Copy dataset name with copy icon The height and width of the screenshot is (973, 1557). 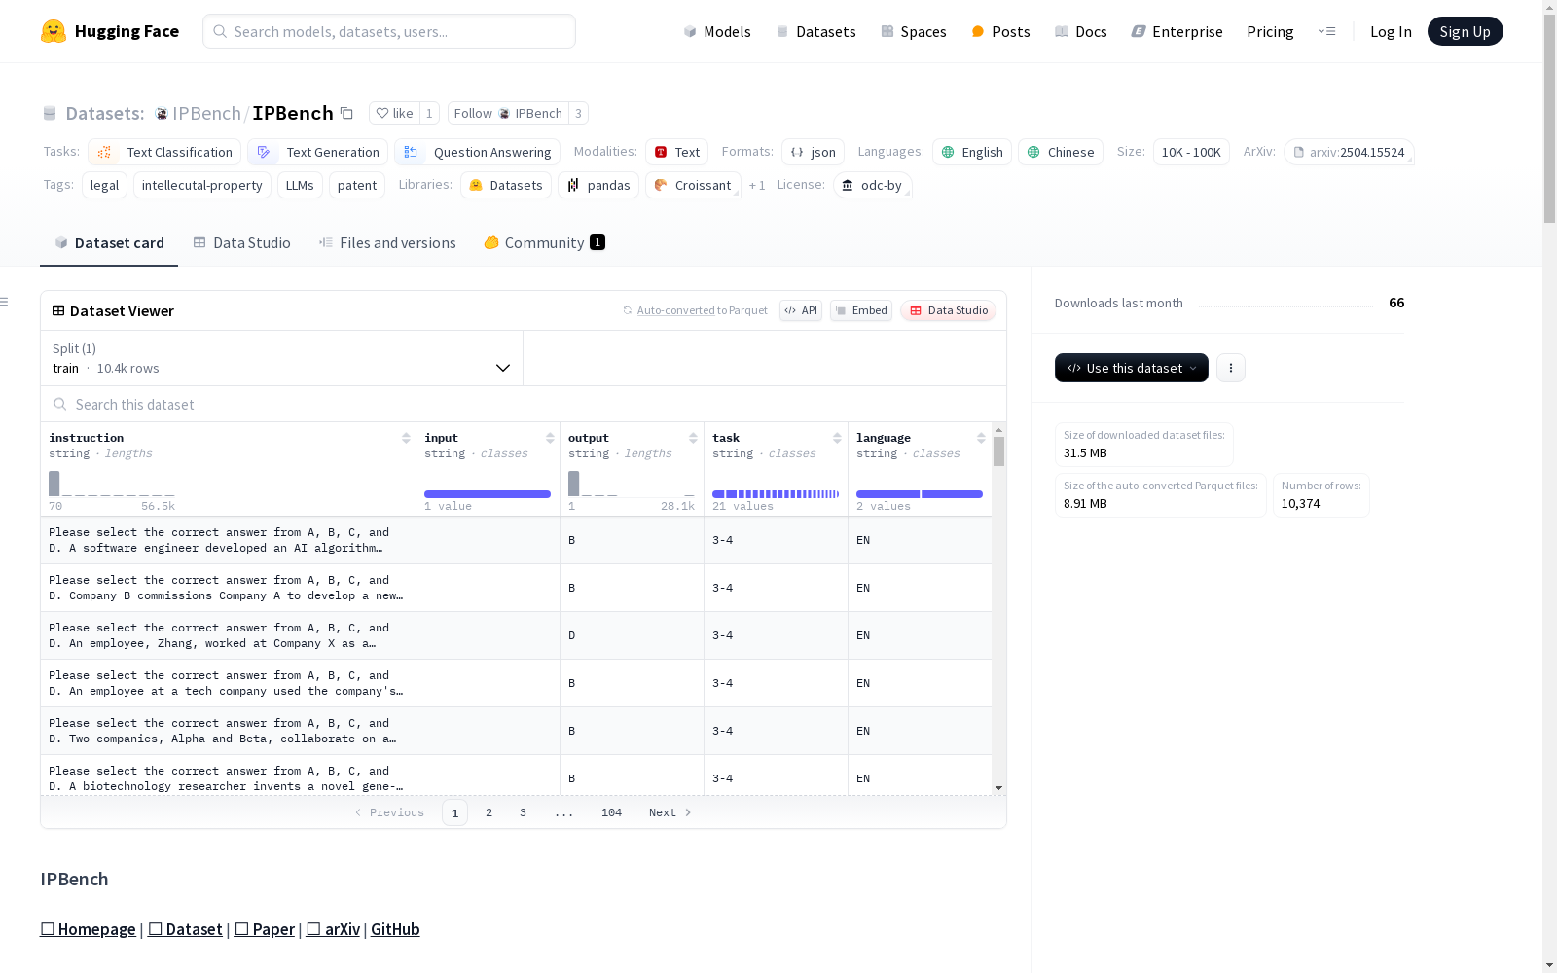346,113
